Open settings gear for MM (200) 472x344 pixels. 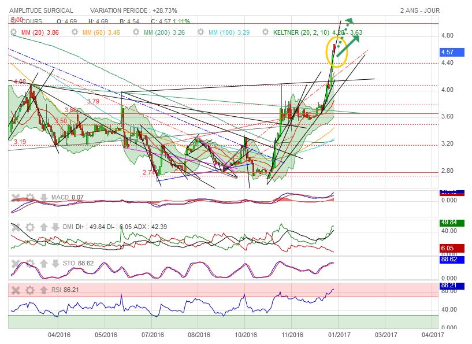tap(136, 32)
